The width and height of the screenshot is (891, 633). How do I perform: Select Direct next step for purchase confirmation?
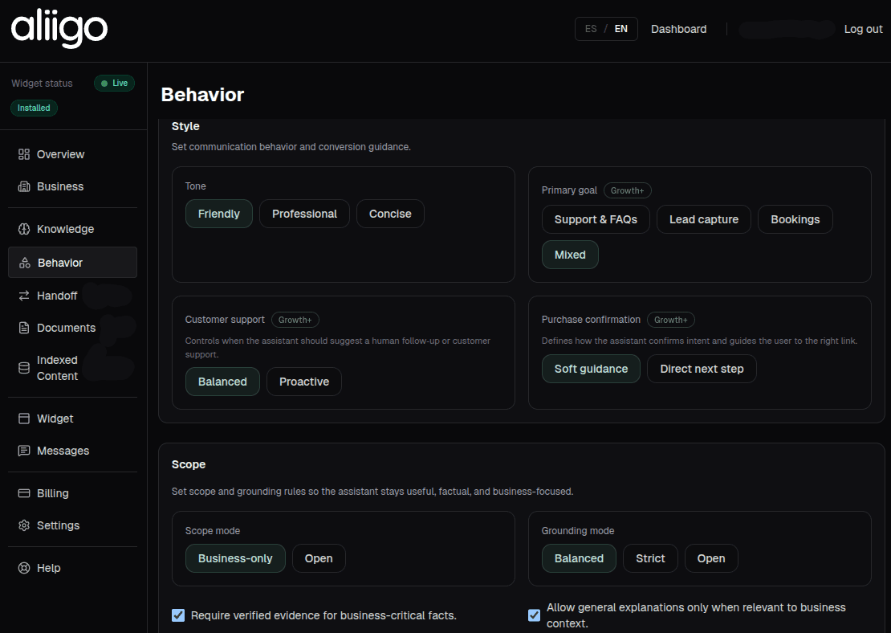click(x=702, y=368)
